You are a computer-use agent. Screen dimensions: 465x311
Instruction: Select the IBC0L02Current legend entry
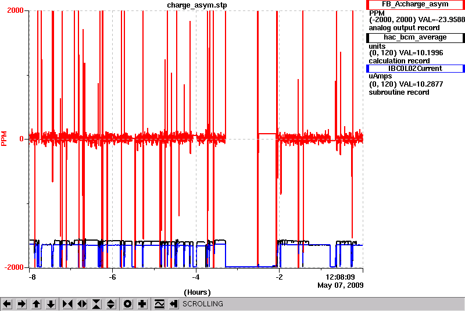pyautogui.click(x=416, y=69)
